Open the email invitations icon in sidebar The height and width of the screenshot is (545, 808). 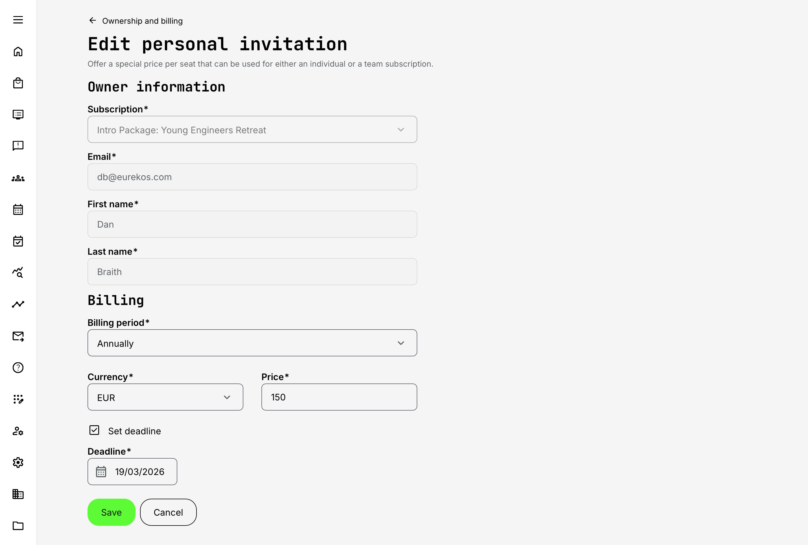(18, 336)
